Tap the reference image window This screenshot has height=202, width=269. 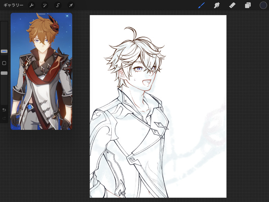point(41,71)
